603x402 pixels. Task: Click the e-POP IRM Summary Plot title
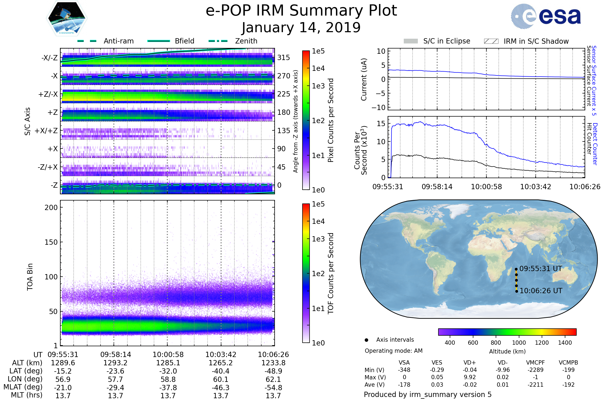[x=301, y=11]
